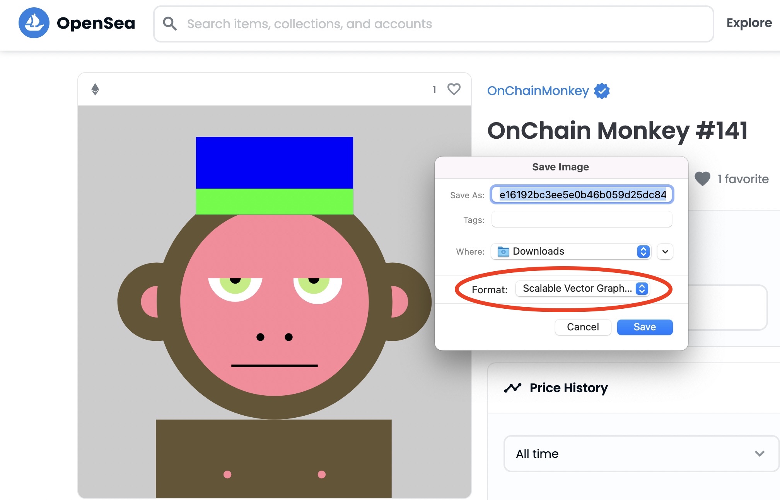Click the Tags input field

582,219
